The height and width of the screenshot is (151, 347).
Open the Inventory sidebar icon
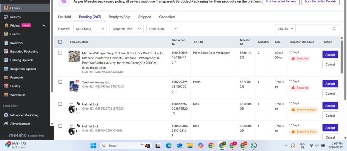coord(6,43)
